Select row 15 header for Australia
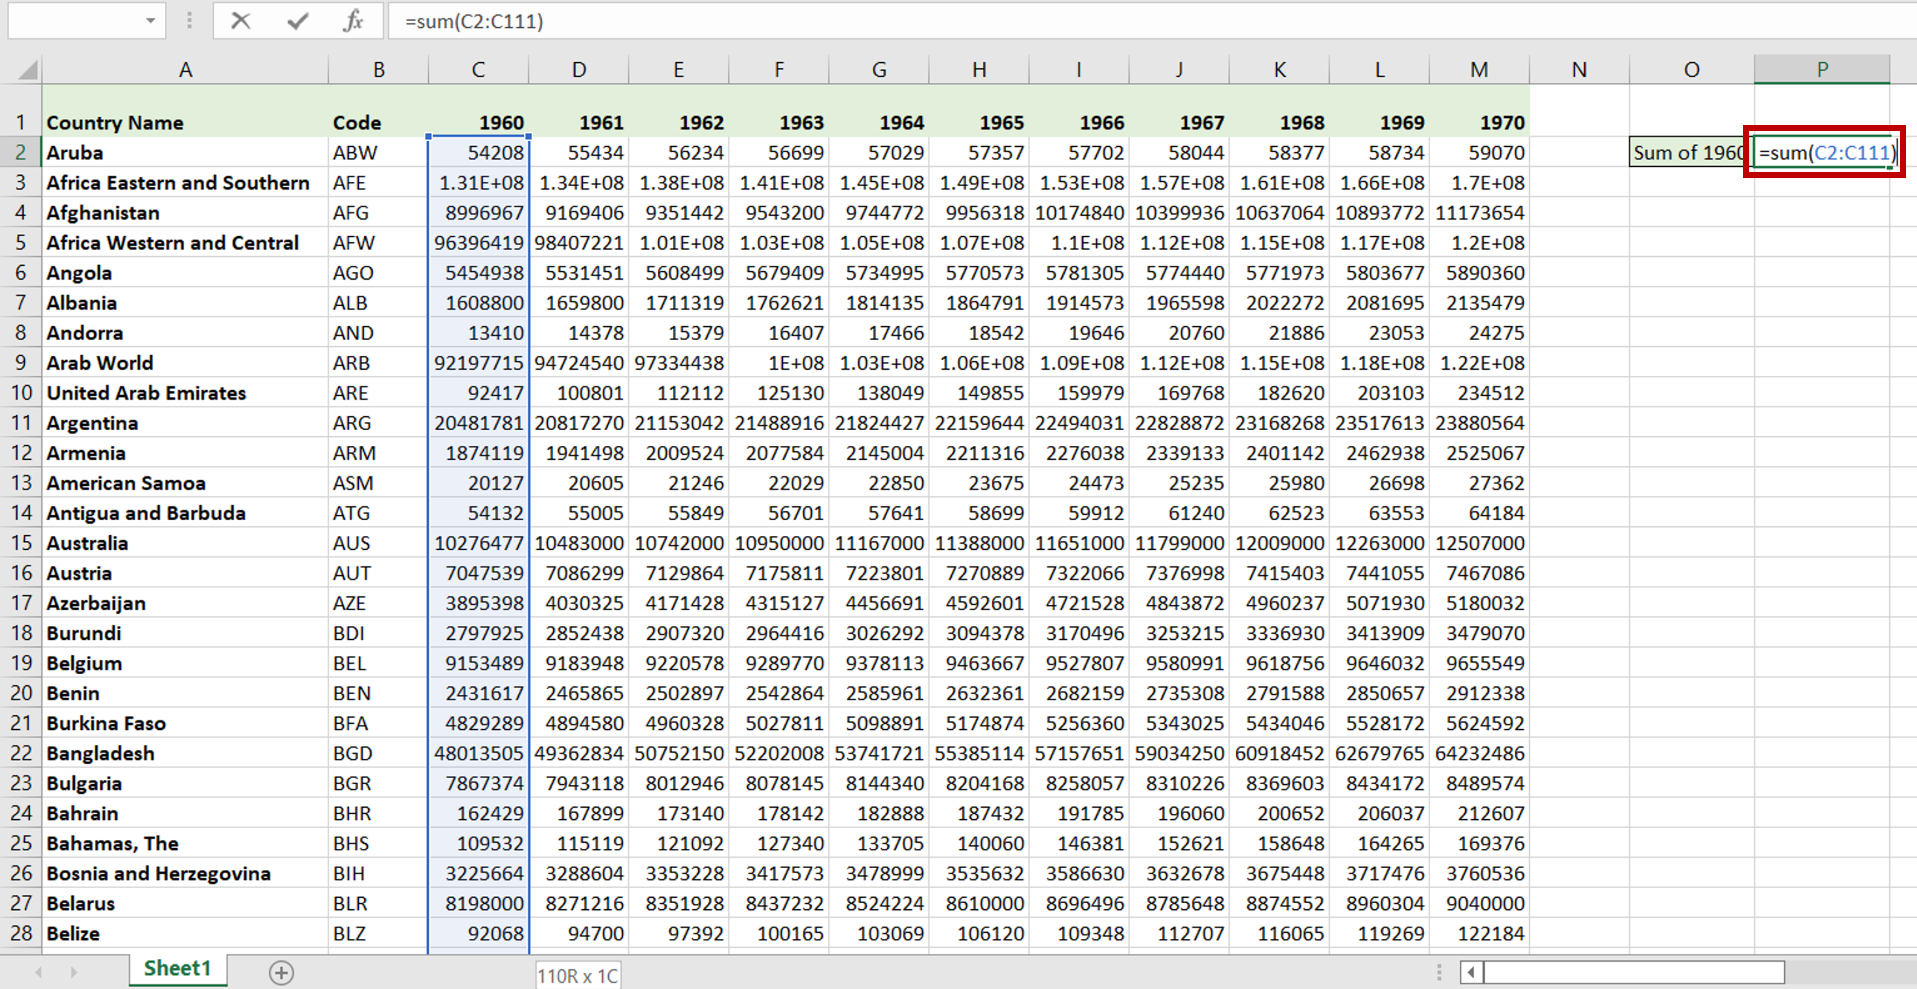Viewport: 1917px width, 989px height. tap(21, 543)
